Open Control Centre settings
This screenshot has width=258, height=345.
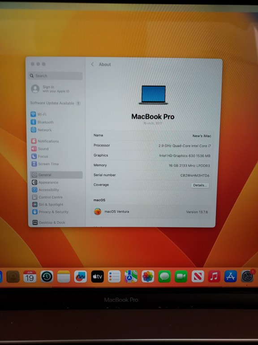click(47, 197)
